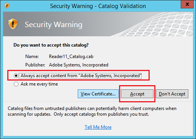
Task: Select the Always accept content radio button
Action: (x=16, y=76)
